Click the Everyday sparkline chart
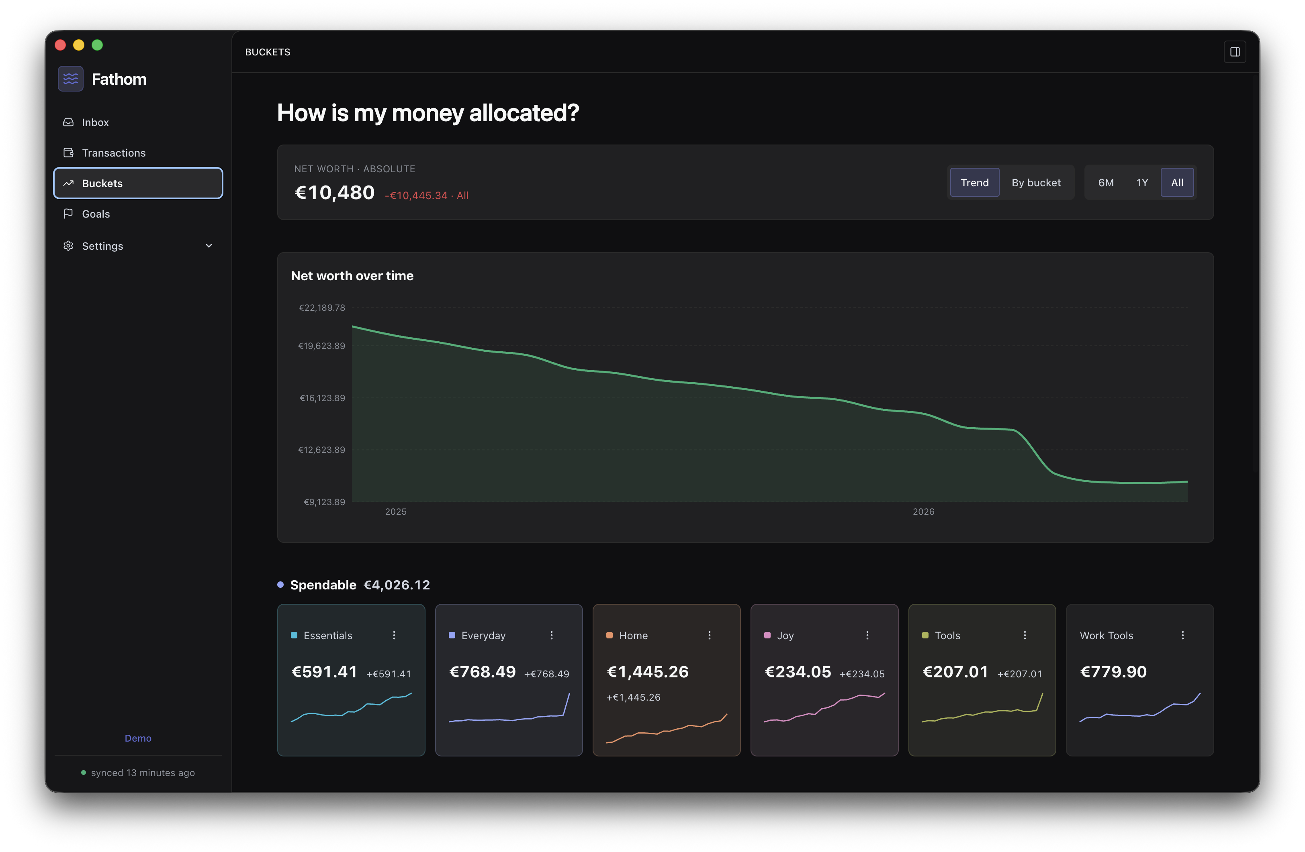Image resolution: width=1305 pixels, height=852 pixels. pyautogui.click(x=509, y=707)
